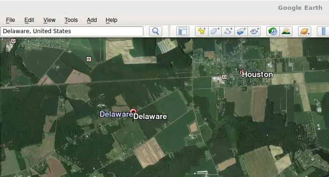Click the red Delaware search result pin
This screenshot has width=329, height=177.
click(x=133, y=112)
